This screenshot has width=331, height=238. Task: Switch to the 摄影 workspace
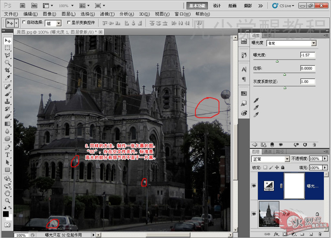(248, 6)
